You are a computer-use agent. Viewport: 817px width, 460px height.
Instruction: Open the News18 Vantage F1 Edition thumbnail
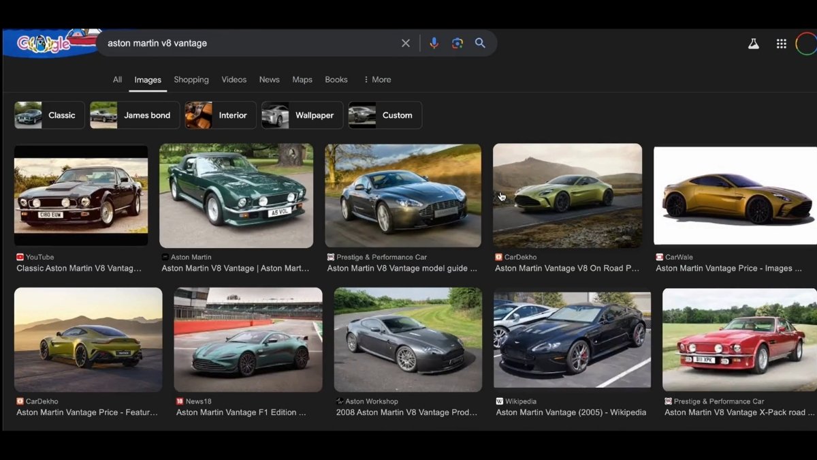click(248, 339)
